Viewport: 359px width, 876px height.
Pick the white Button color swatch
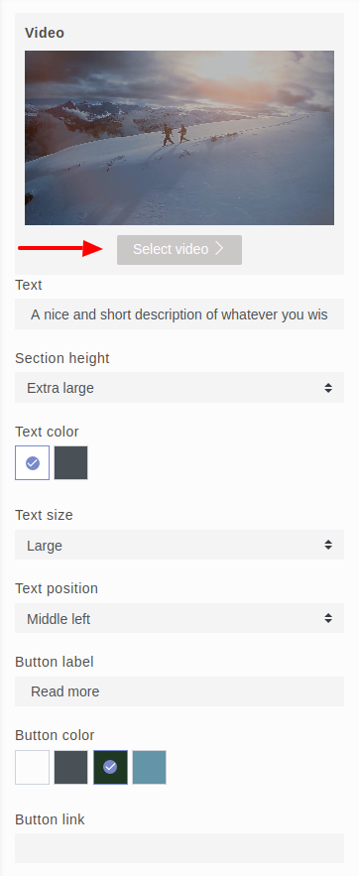[33, 767]
